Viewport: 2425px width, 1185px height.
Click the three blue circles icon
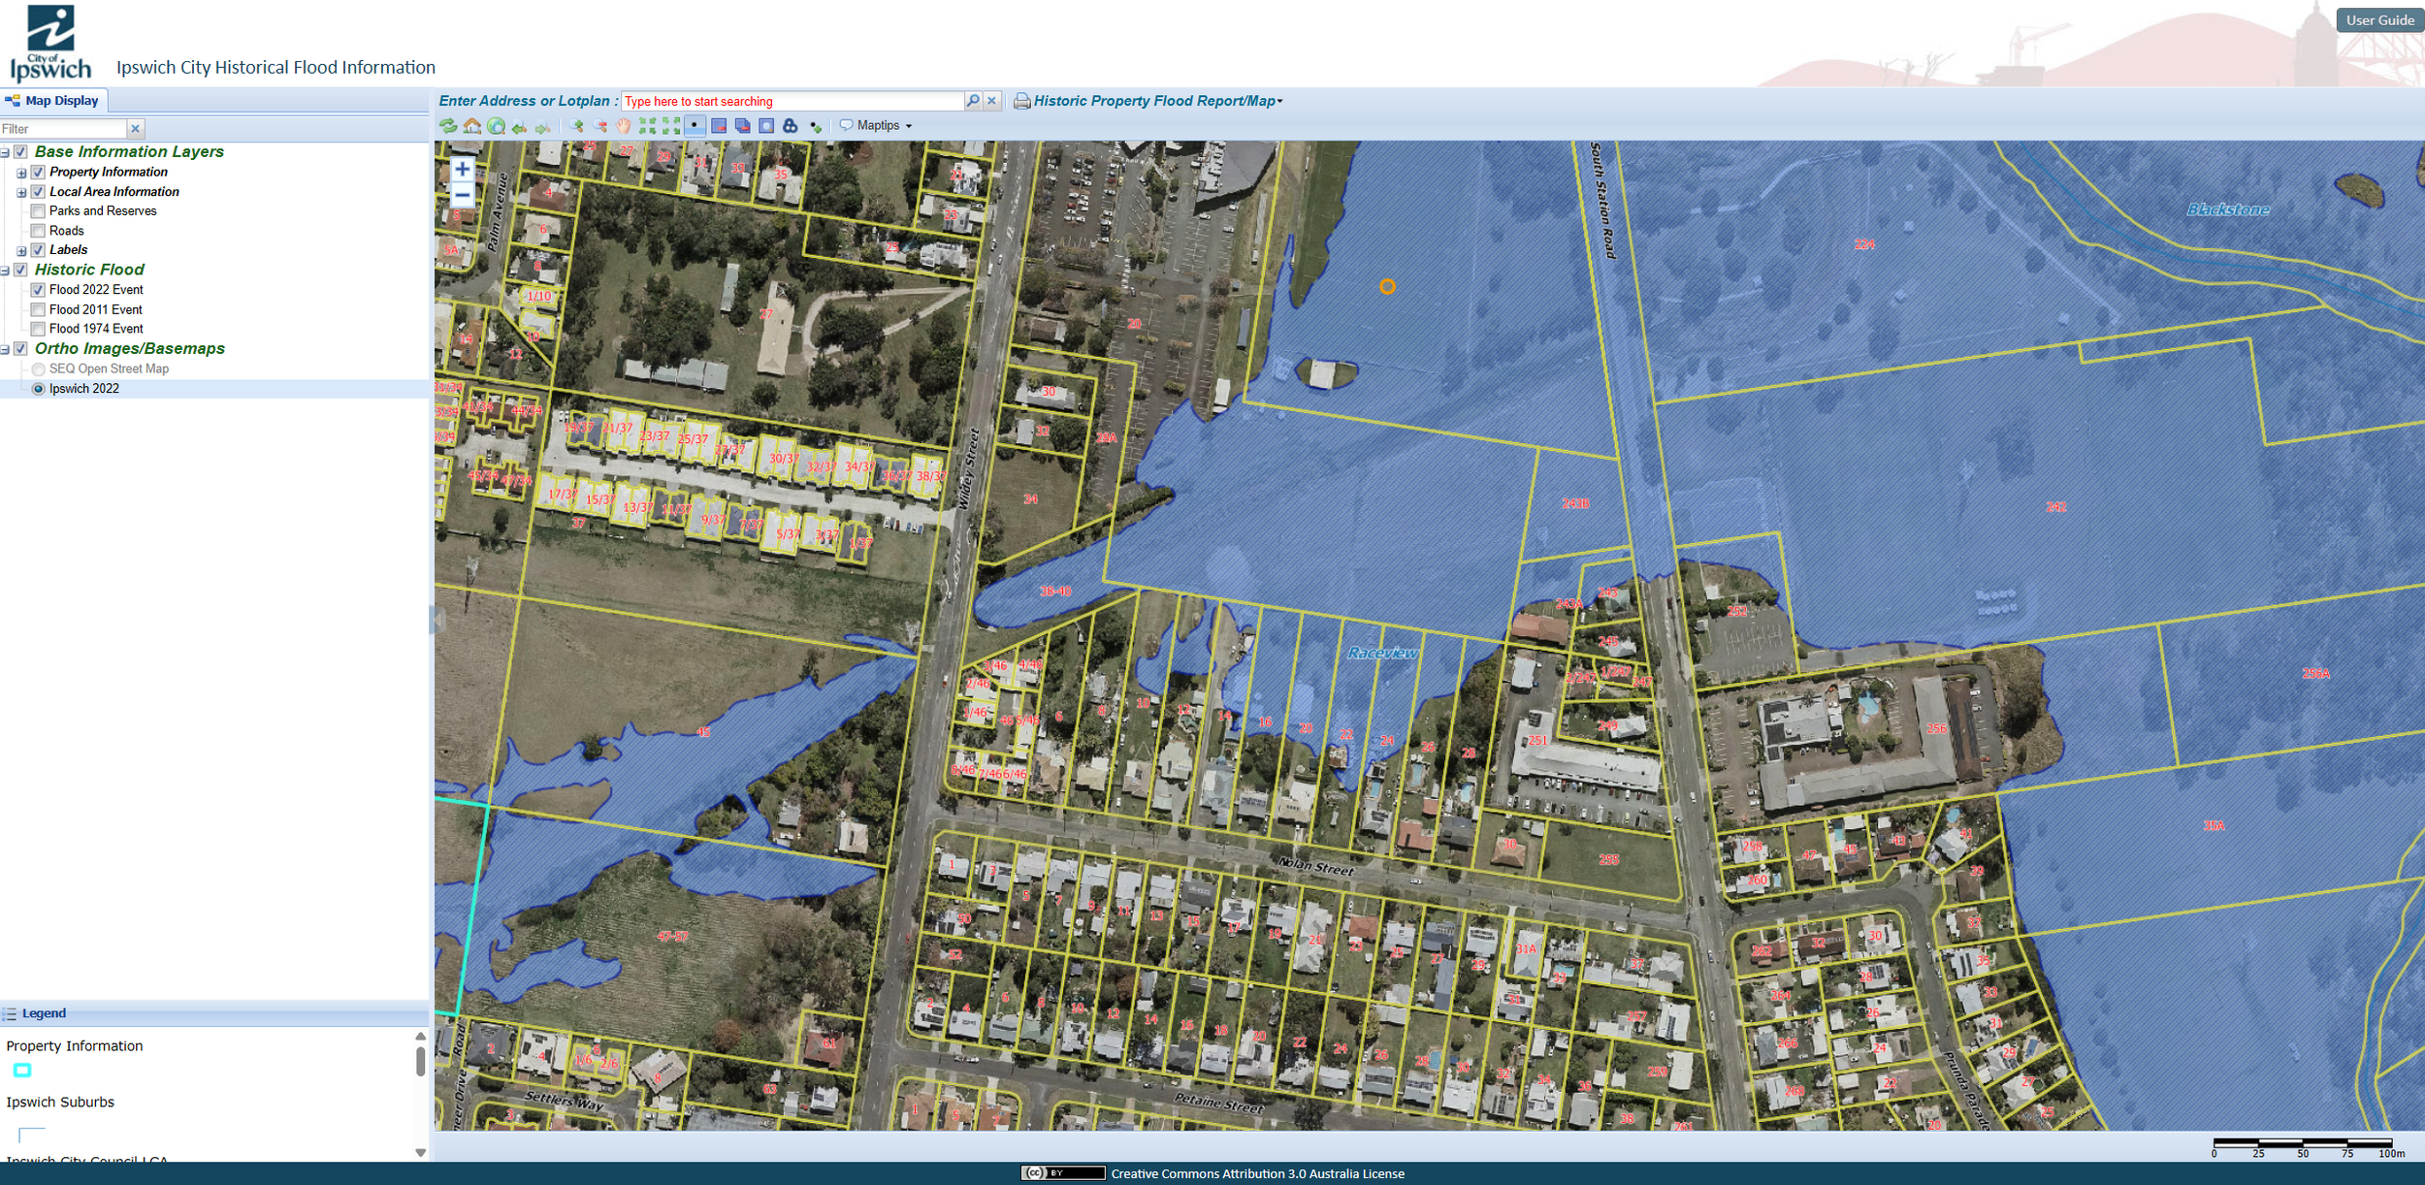click(791, 126)
